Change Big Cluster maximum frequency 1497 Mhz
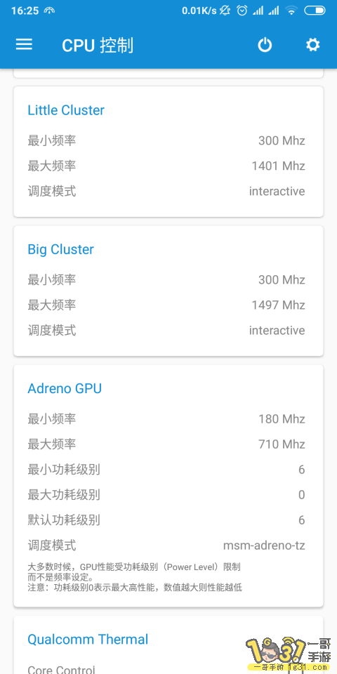 click(168, 305)
